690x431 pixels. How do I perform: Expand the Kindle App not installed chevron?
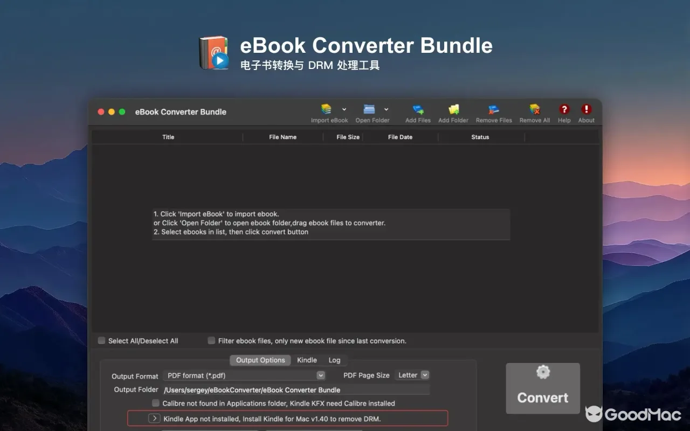pyautogui.click(x=154, y=419)
